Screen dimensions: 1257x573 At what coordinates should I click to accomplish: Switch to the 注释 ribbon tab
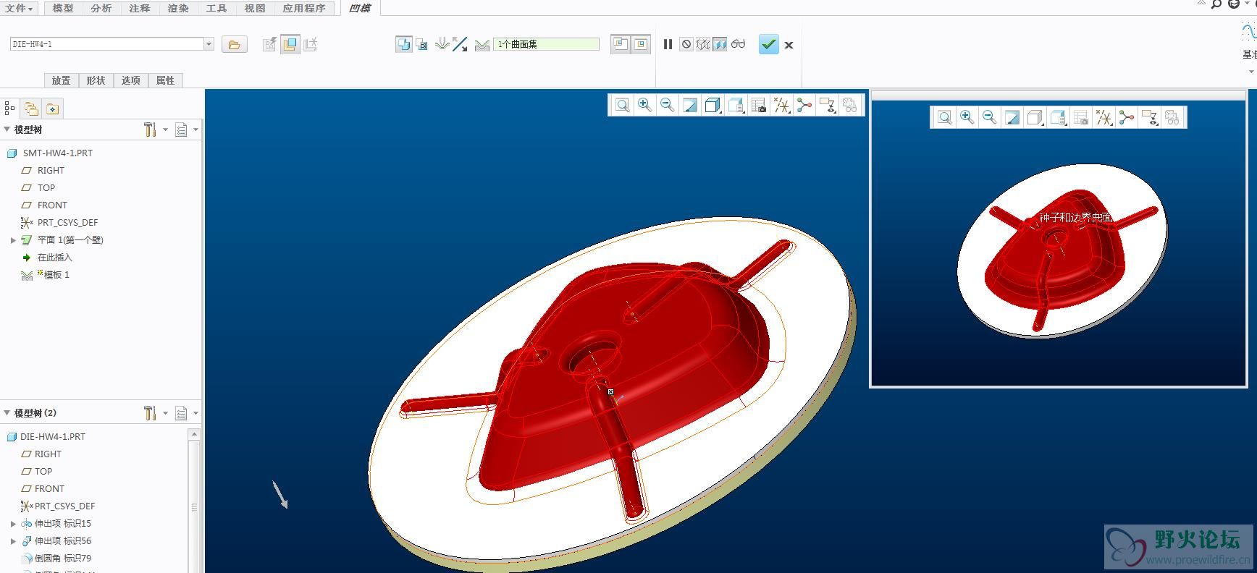pyautogui.click(x=140, y=8)
